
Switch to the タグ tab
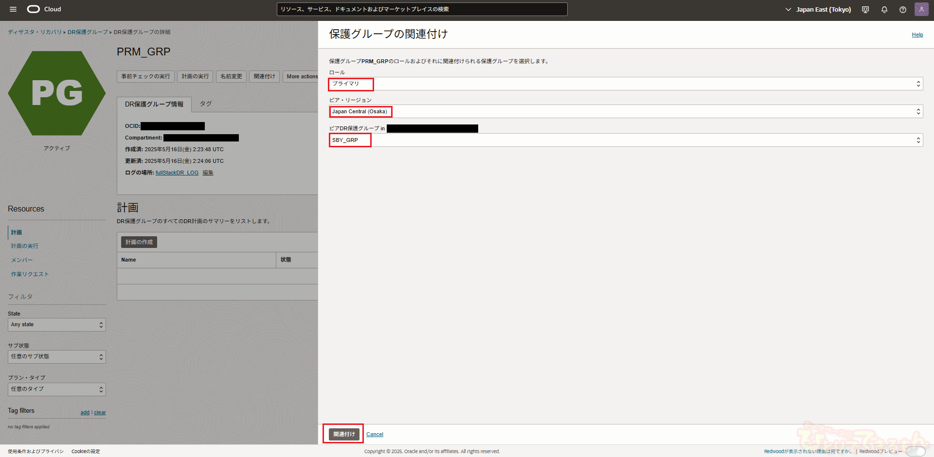(x=206, y=104)
